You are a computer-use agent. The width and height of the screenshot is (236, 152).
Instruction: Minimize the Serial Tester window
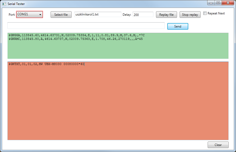[x=211, y=3]
